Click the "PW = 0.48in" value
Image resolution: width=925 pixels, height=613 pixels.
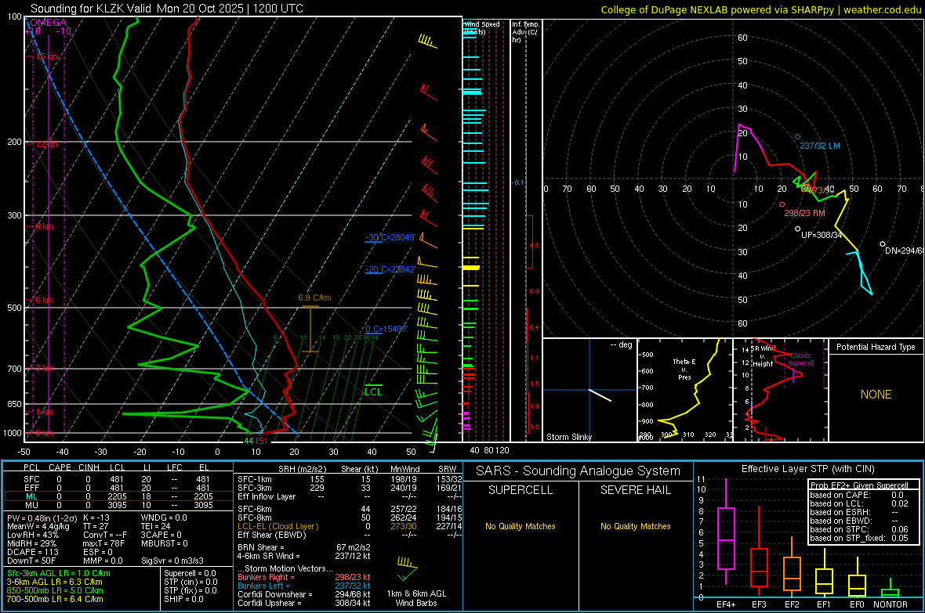click(40, 517)
